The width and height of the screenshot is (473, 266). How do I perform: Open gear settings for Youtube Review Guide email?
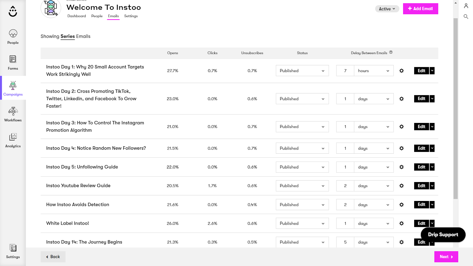point(401,186)
